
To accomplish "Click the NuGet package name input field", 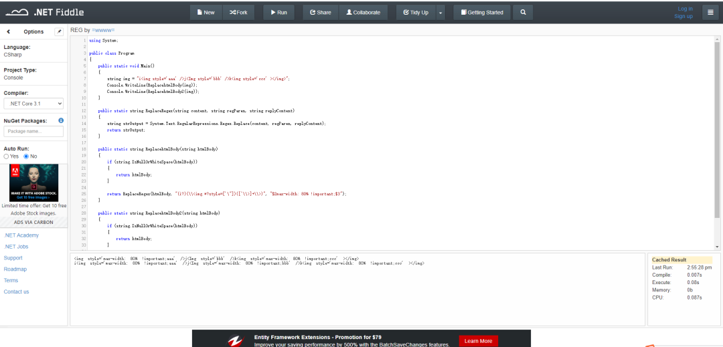I will pyautogui.click(x=33, y=132).
